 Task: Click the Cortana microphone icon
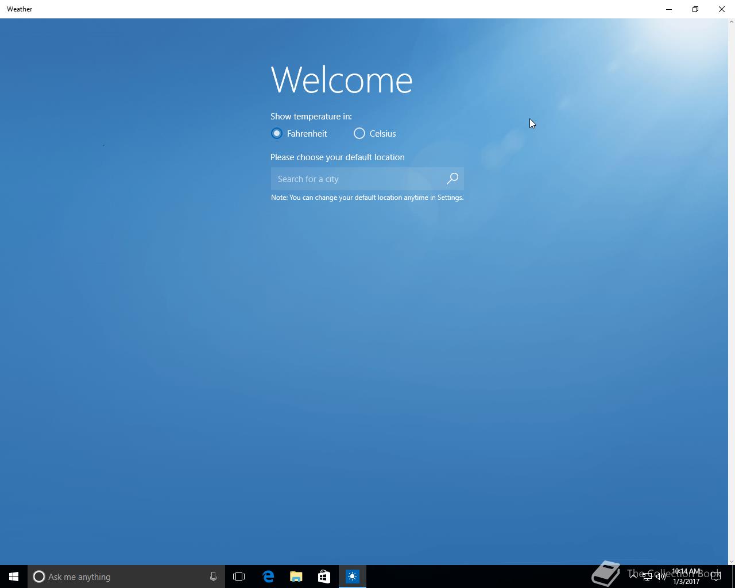tap(213, 577)
